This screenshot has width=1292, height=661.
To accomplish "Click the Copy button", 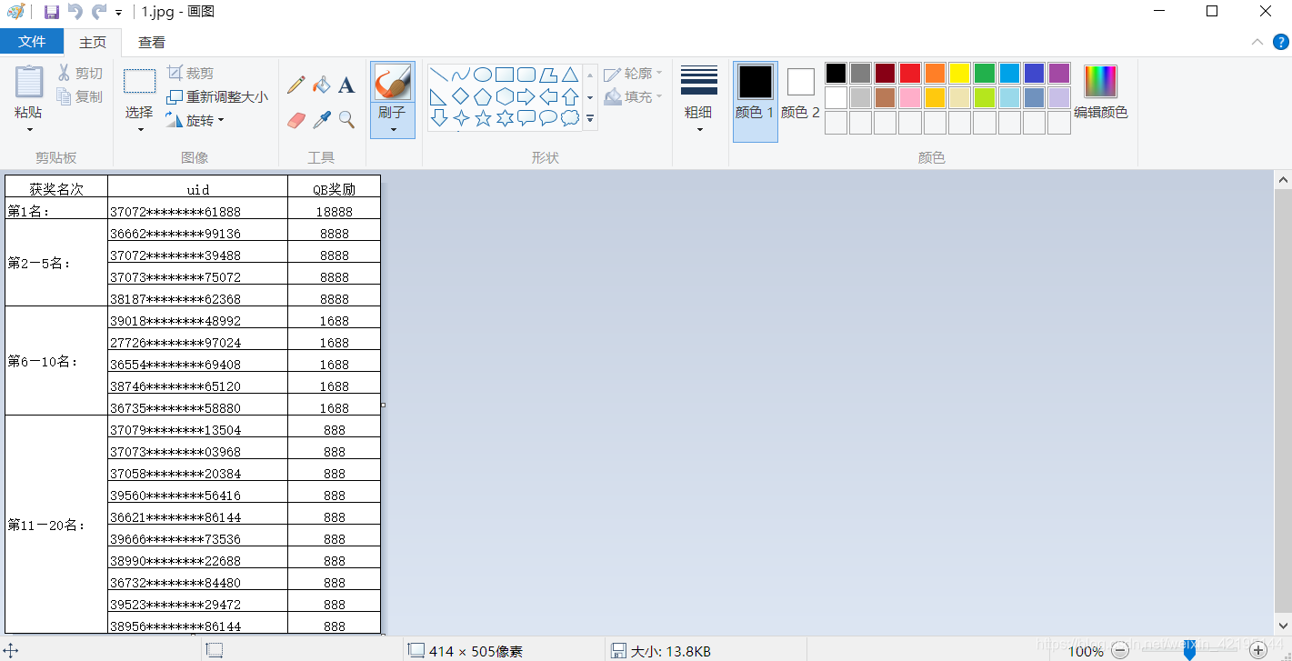I will tap(81, 96).
